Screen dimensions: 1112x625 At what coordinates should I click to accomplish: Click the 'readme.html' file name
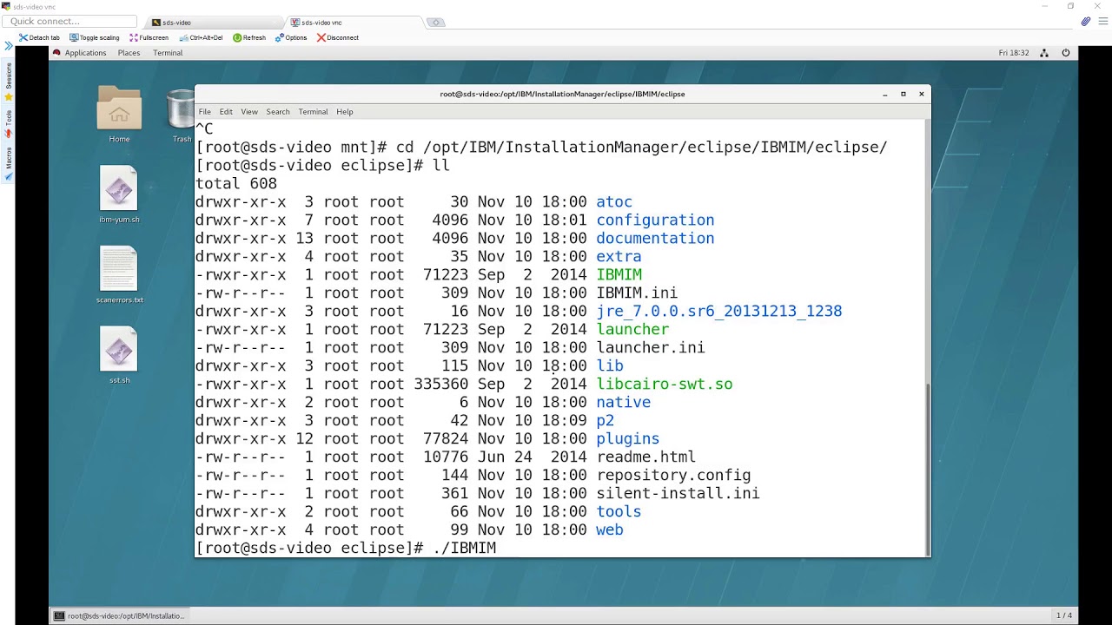tap(645, 457)
